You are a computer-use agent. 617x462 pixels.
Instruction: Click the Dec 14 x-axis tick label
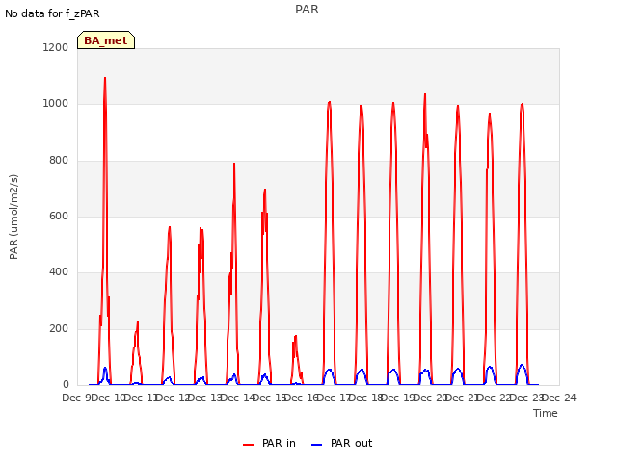(x=238, y=398)
